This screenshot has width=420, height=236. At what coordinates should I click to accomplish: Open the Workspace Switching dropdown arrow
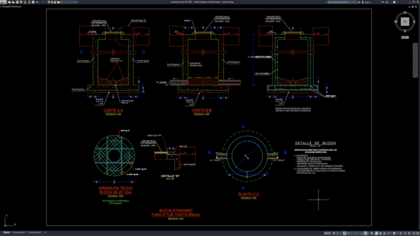398,233
